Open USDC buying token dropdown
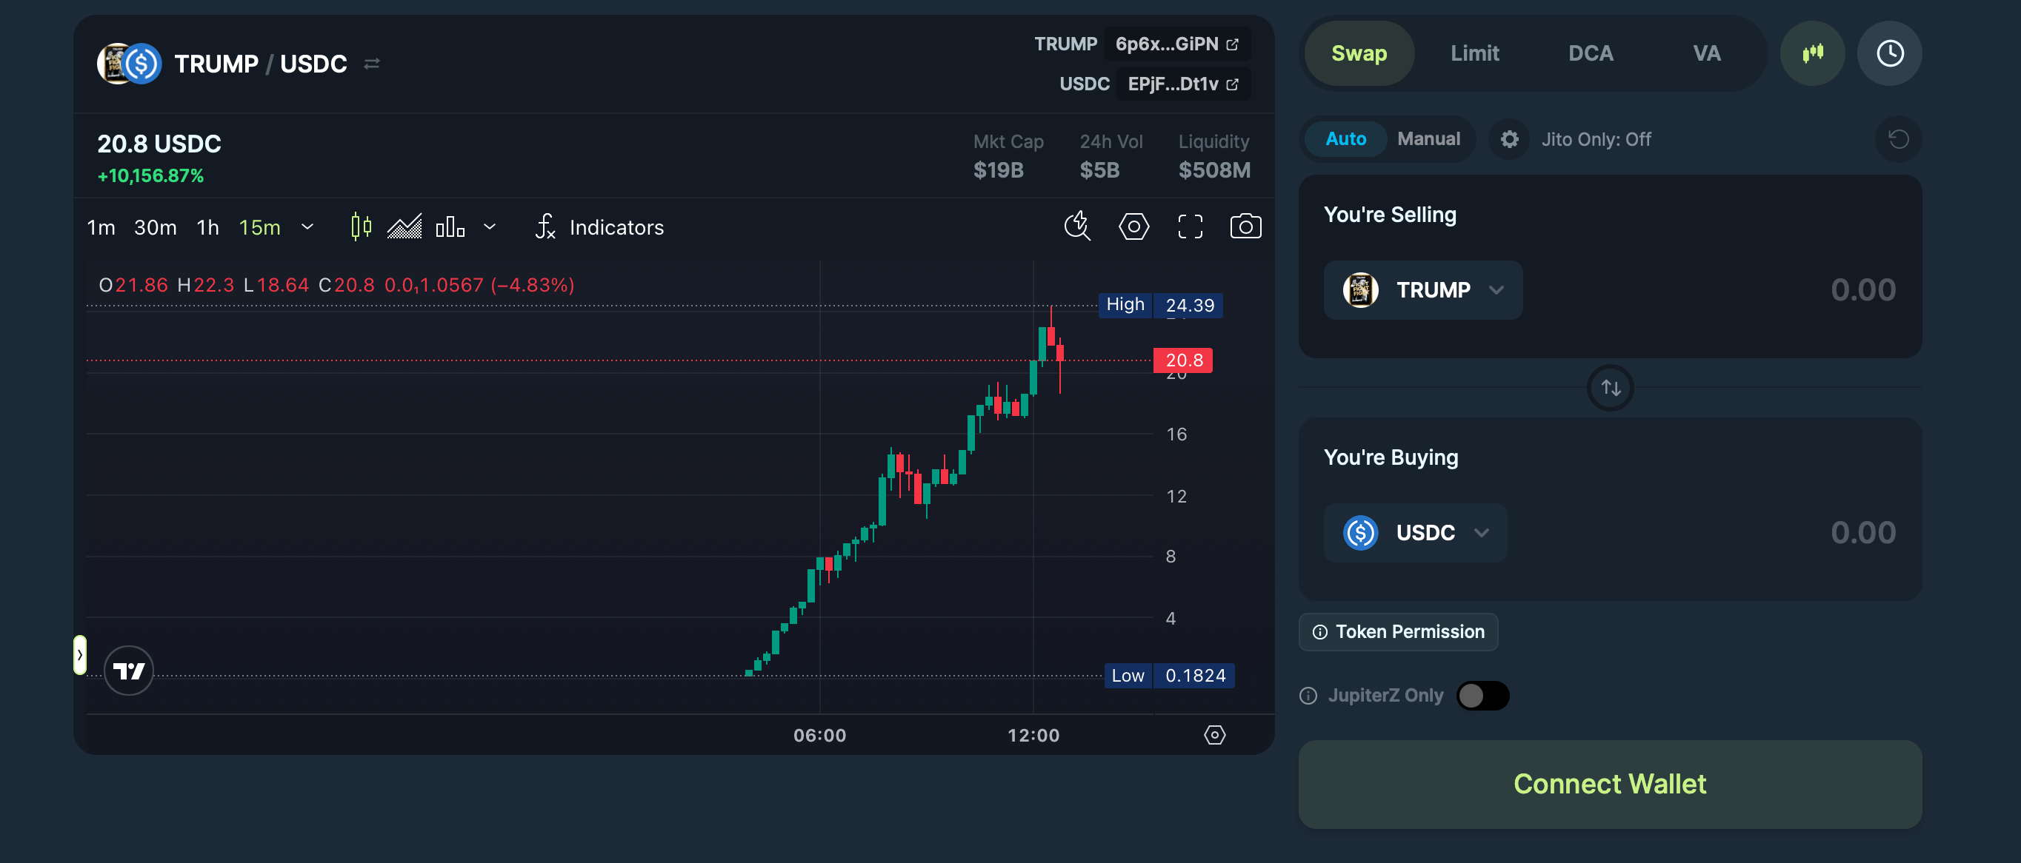2021x863 pixels. tap(1415, 533)
